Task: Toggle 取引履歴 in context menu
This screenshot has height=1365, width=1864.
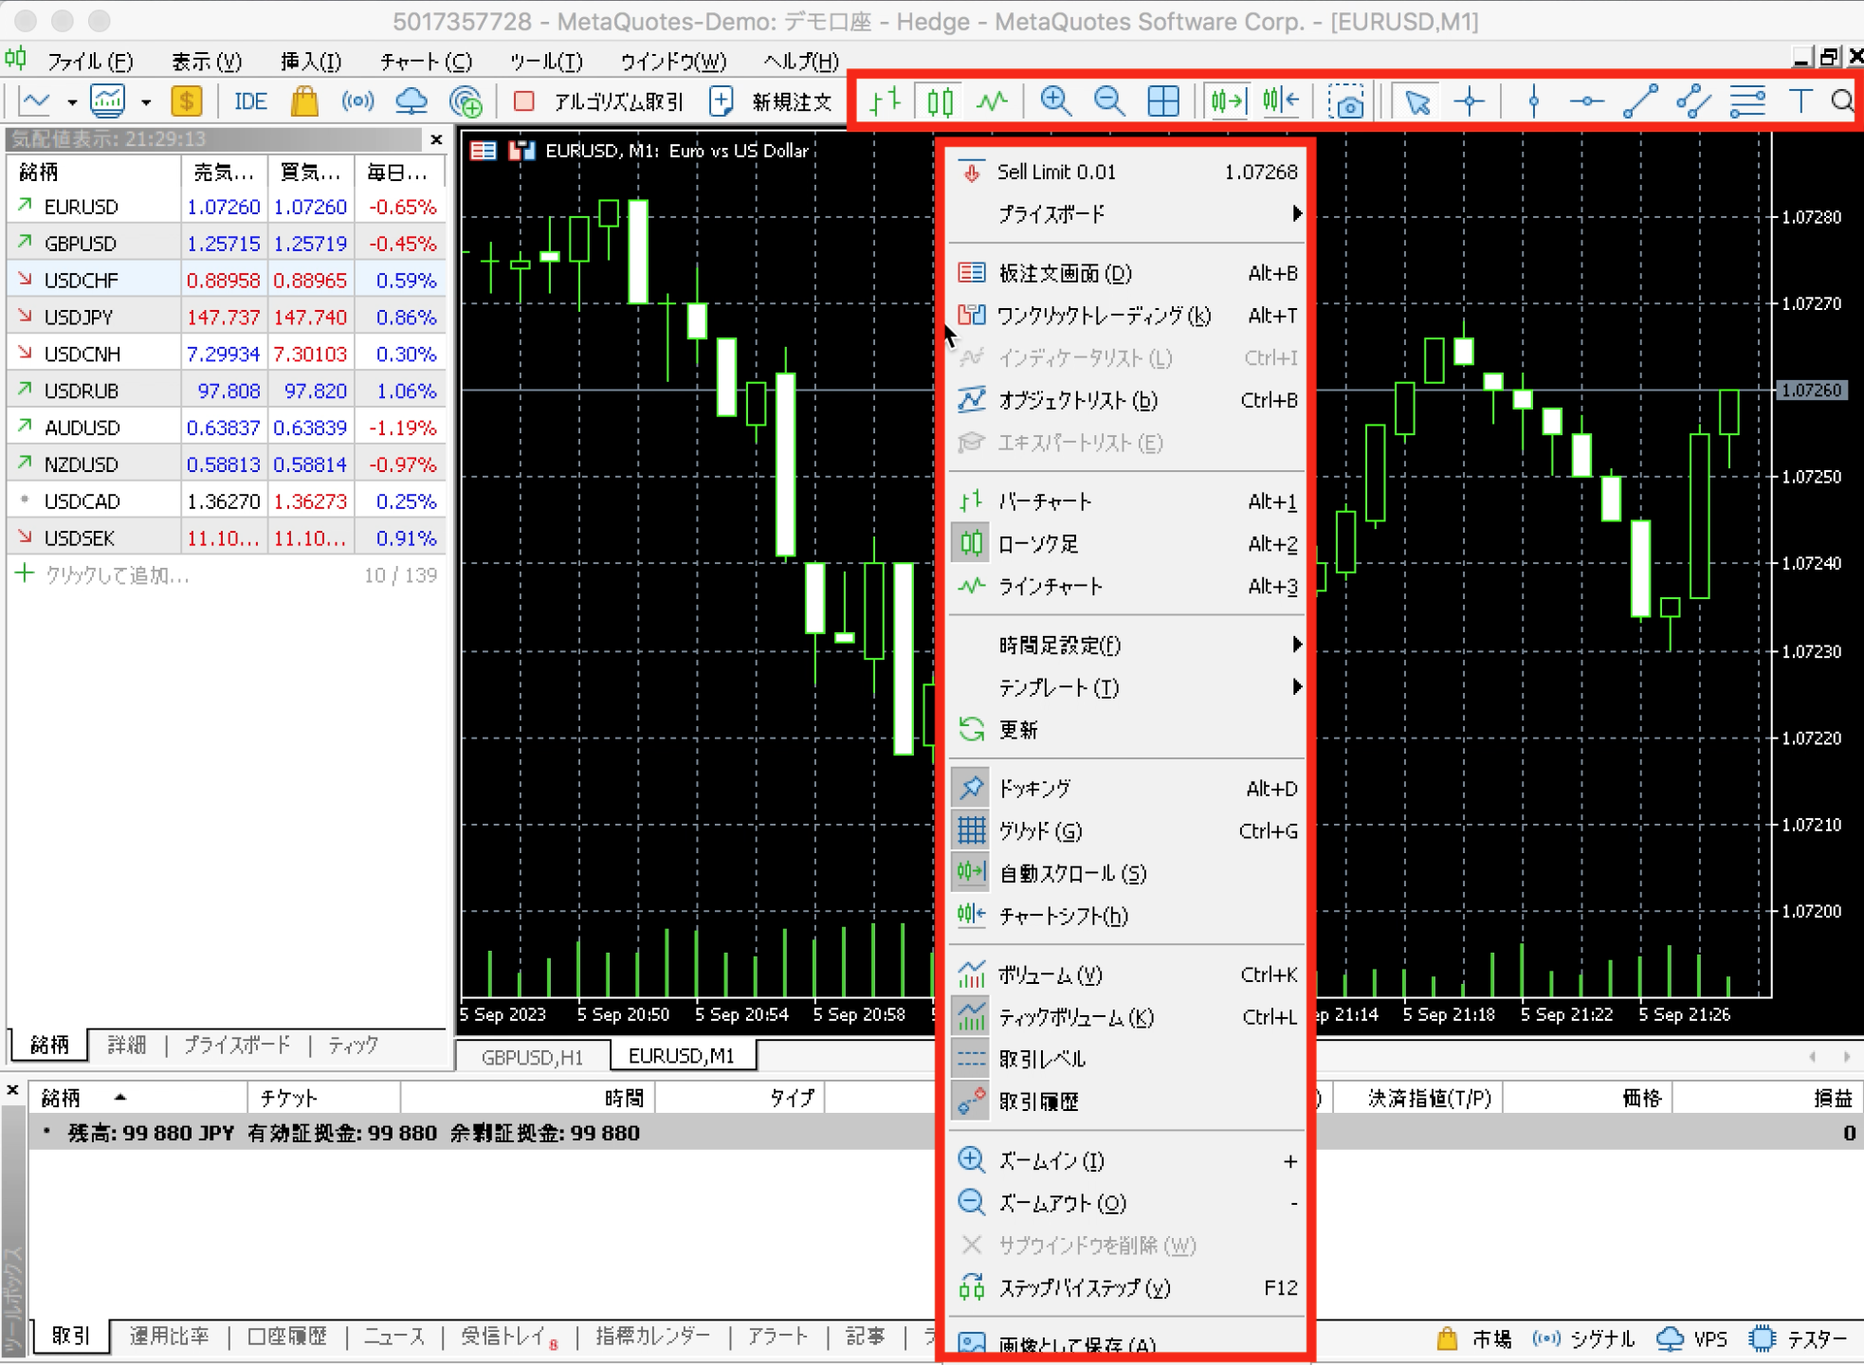Action: (1126, 1101)
